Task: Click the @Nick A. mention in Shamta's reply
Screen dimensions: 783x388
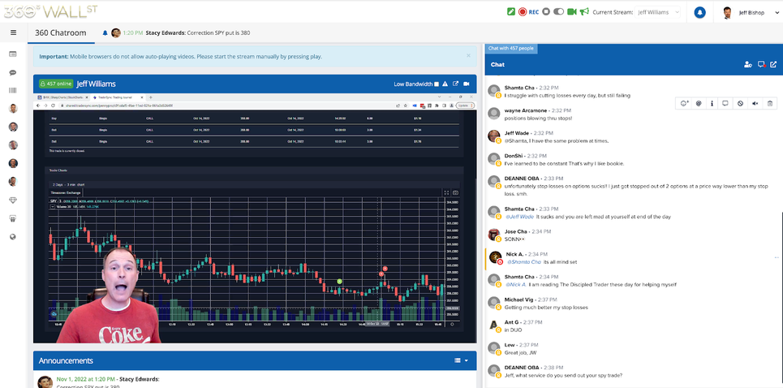Action: 516,285
